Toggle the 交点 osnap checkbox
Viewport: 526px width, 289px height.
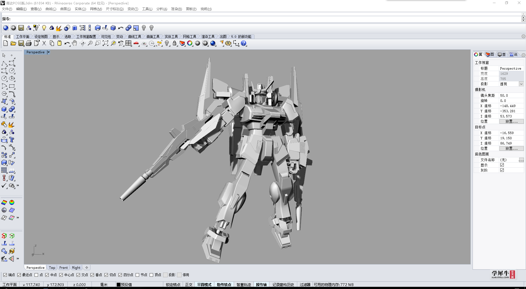coord(78,275)
